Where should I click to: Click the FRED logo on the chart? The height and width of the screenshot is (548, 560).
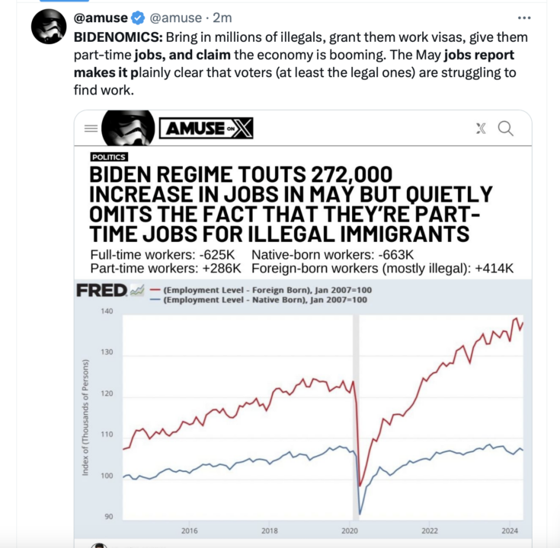[x=103, y=291]
